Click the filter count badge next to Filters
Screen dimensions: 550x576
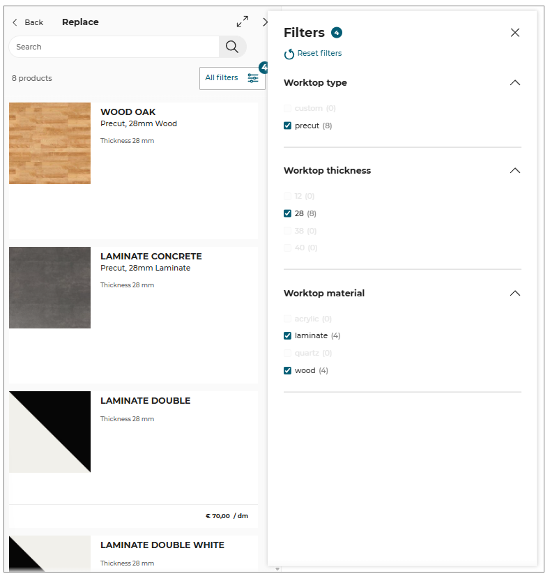pyautogui.click(x=336, y=33)
